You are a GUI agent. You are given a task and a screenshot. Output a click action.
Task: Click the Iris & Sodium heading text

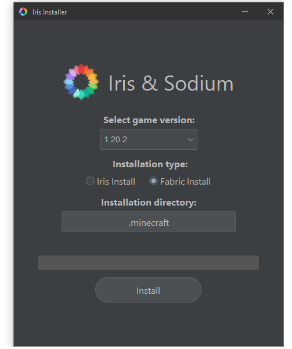171,83
